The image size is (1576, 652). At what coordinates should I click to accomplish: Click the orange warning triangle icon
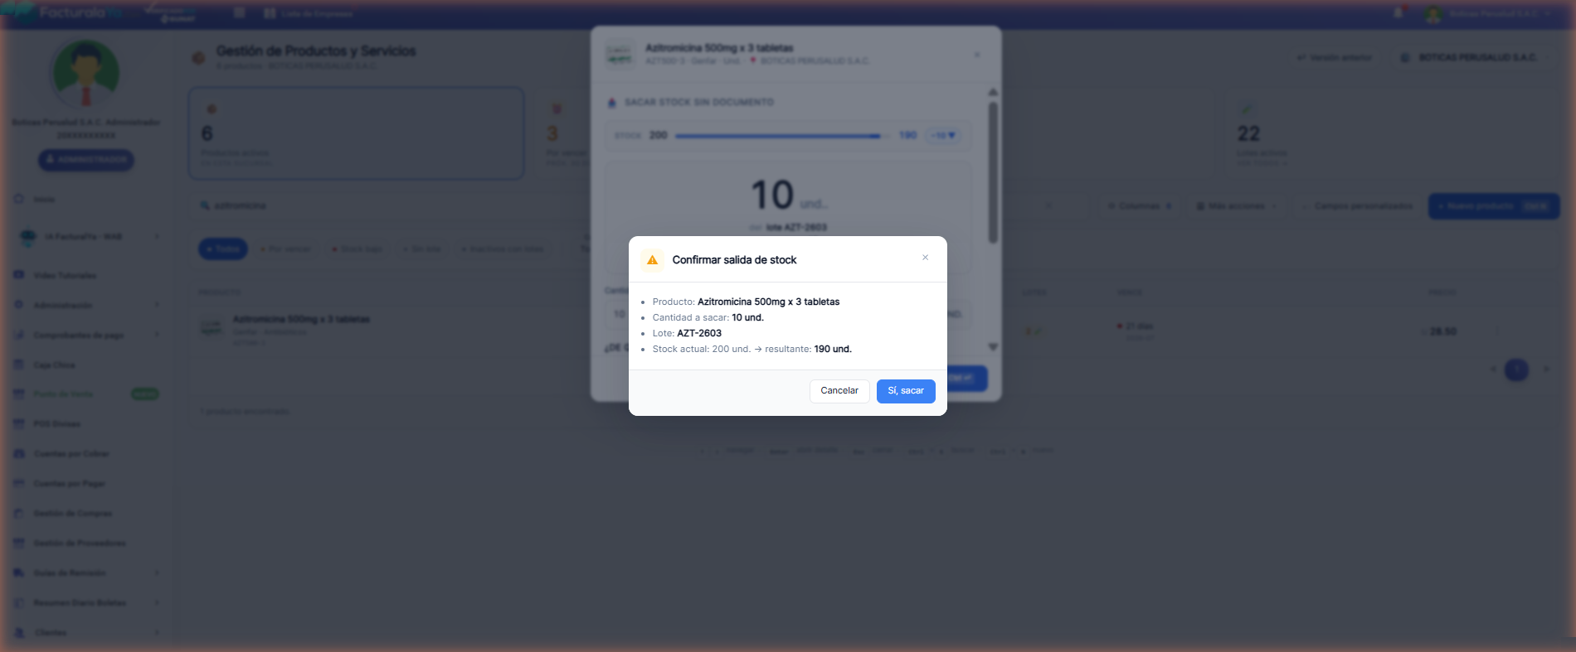pos(652,260)
